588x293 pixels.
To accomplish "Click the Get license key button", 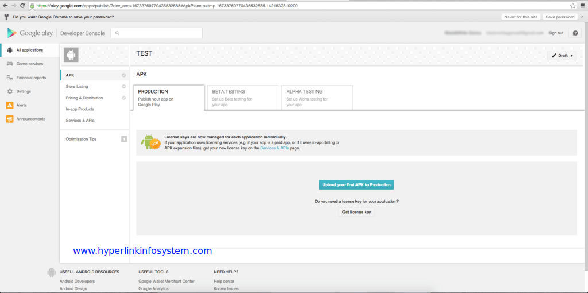I will [356, 212].
